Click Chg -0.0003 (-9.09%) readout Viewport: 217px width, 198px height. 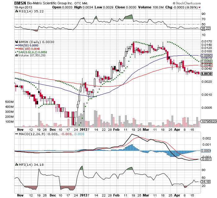(181, 7)
